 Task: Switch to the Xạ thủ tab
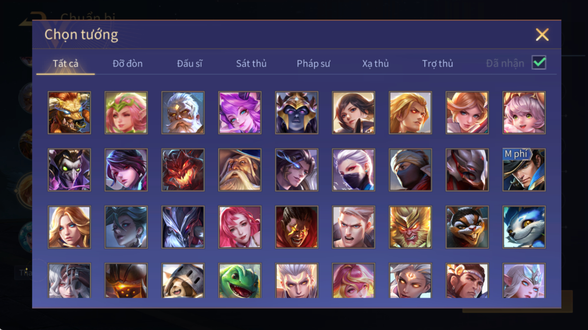pyautogui.click(x=375, y=64)
